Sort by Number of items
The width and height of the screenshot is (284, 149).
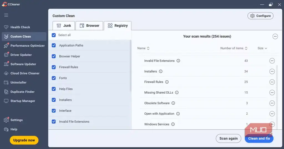coord(234,48)
